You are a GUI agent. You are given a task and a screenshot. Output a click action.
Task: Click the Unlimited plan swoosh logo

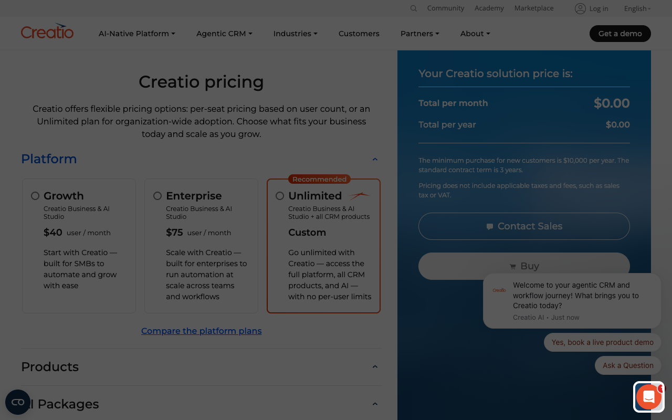360,196
